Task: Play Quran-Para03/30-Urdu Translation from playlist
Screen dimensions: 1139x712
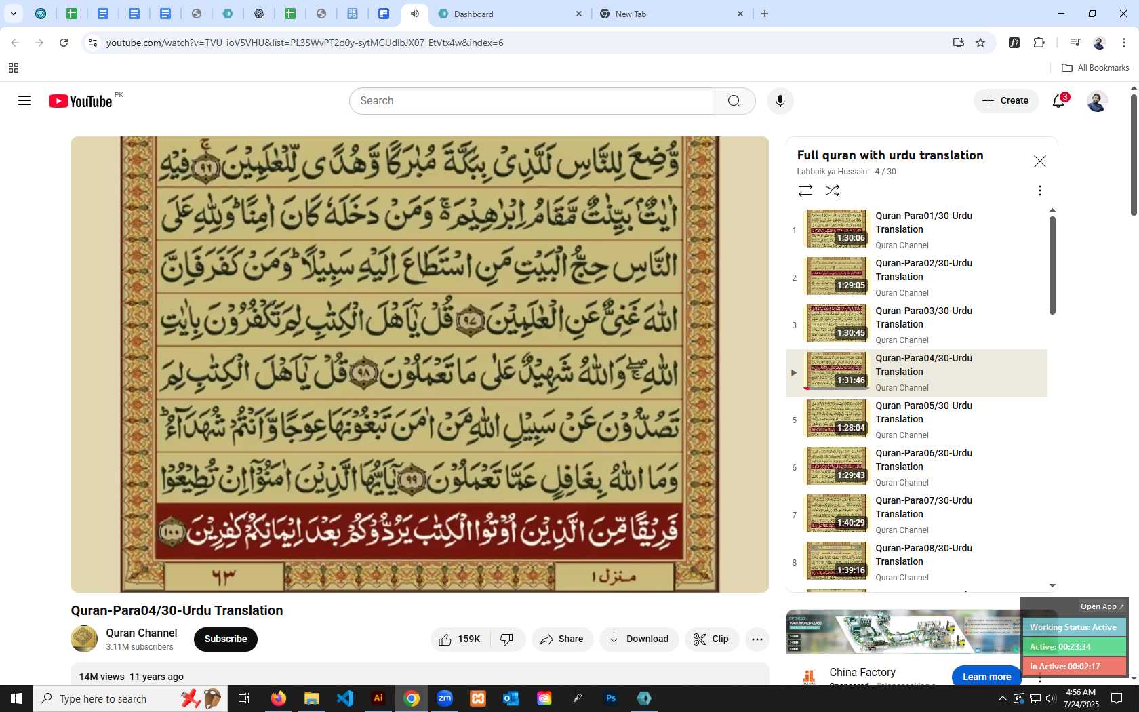Action: [x=917, y=325]
